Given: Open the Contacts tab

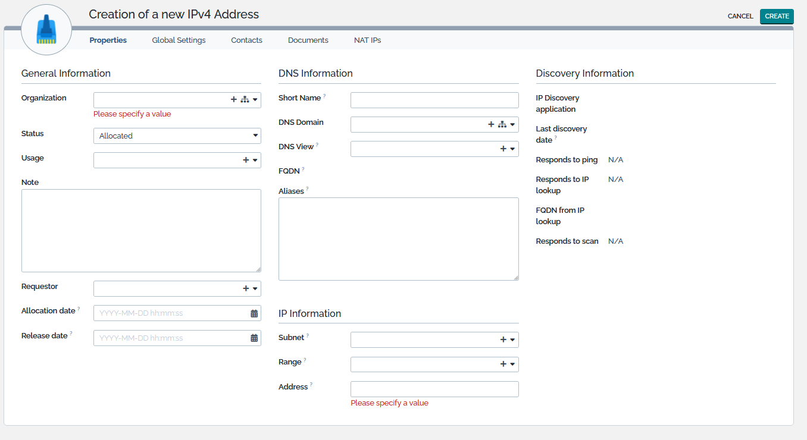Looking at the screenshot, I should coord(246,40).
